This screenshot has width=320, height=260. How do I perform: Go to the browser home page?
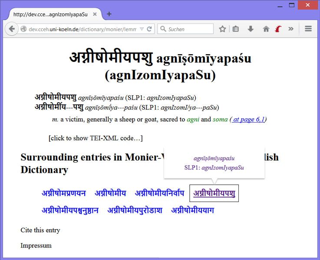coord(266,29)
